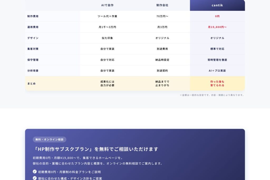Select the 無料・オンライン相談 badge
The image size is (270, 180).
point(49,139)
